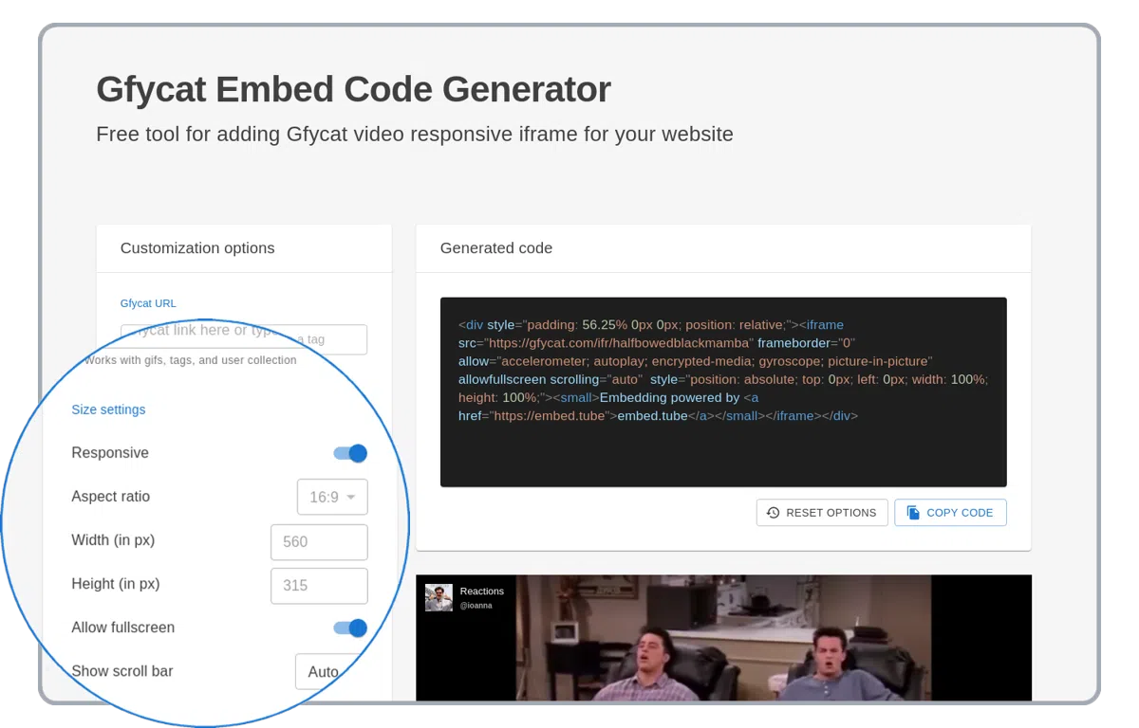
Task: Click the Reactions user avatar
Action: pos(439,597)
